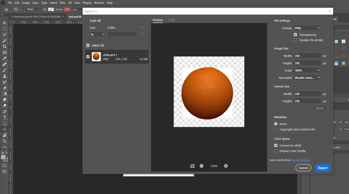The image size is (349, 194).
Task: Select the Magic Wand tool
Action: click(4, 41)
